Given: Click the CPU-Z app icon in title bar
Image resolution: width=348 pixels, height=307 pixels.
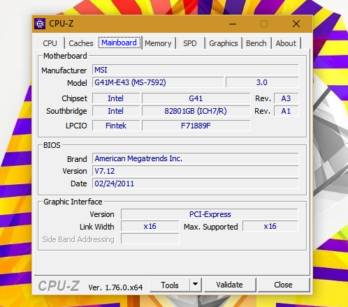Looking at the screenshot, I should click(x=40, y=24).
